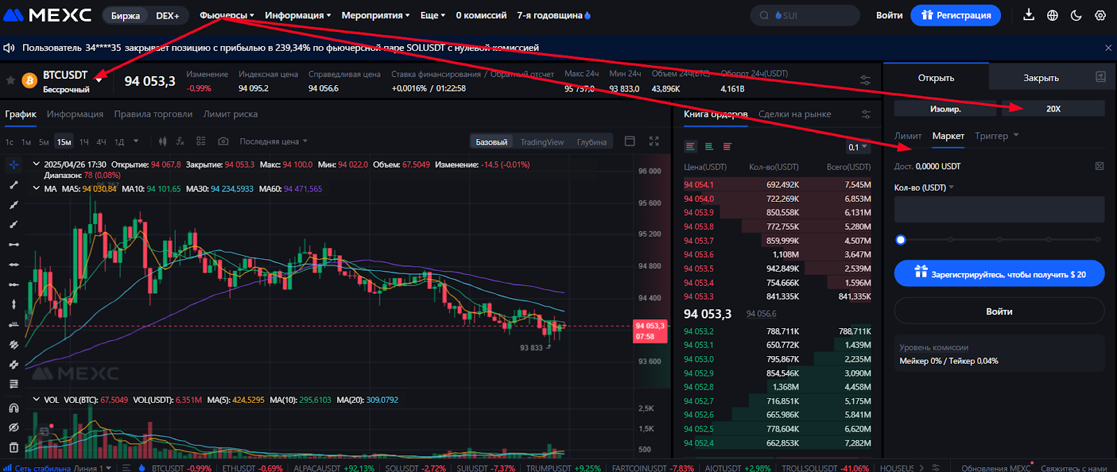Viewport: 1117px width, 472px height.
Task: Open the Кол-во (USDT) unit dropdown
Action: pos(924,188)
